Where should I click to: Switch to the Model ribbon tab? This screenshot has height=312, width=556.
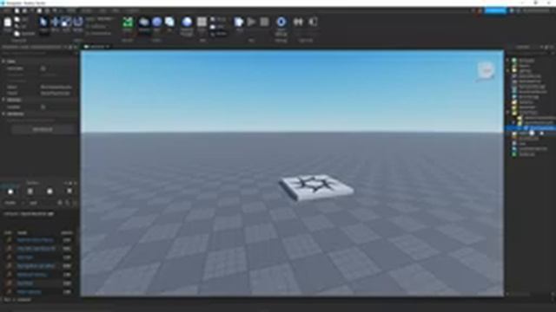86,11
